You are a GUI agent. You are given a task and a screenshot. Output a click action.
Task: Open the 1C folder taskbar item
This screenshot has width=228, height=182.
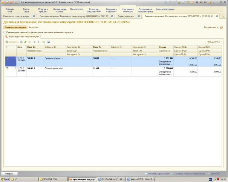[x=24, y=179]
